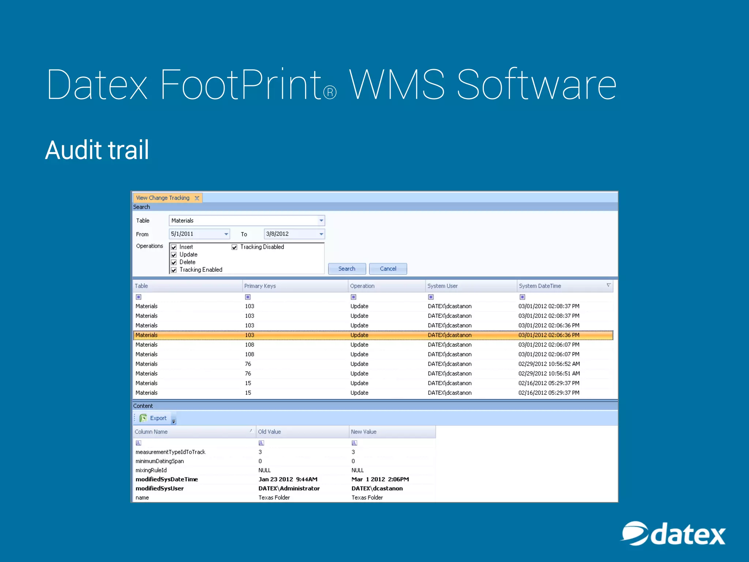Open the Old Value filter icon
The image size is (749, 562).
pyautogui.click(x=261, y=443)
